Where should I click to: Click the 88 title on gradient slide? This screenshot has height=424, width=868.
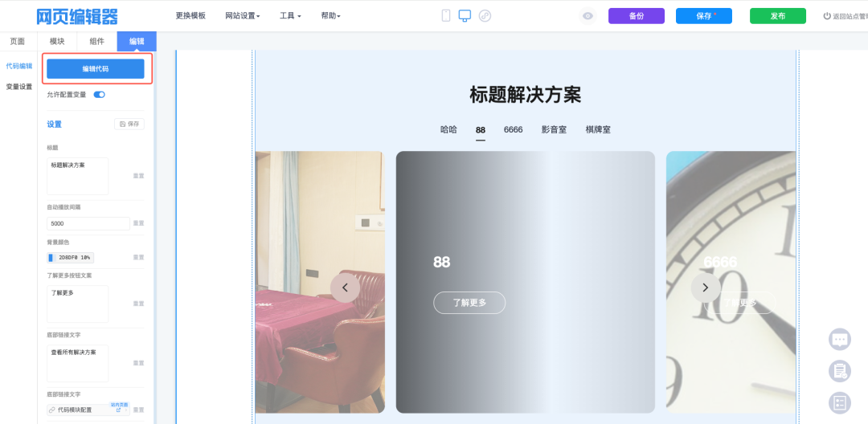[442, 262]
